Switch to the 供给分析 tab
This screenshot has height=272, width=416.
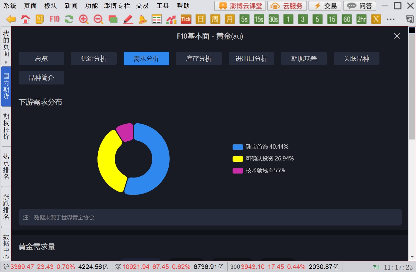[x=94, y=59]
